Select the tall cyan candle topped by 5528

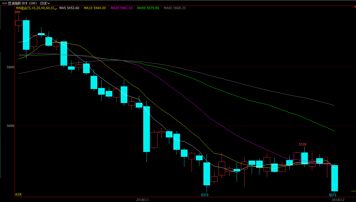(x=304, y=158)
